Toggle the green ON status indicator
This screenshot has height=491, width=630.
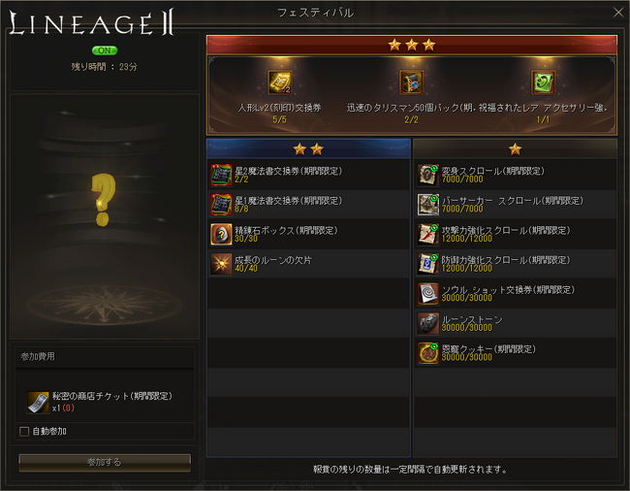tap(105, 50)
